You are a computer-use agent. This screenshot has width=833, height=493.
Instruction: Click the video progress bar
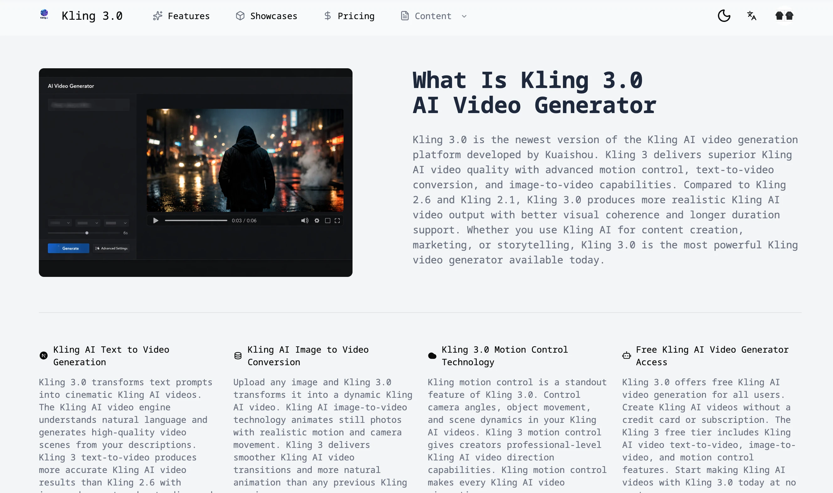coord(196,221)
